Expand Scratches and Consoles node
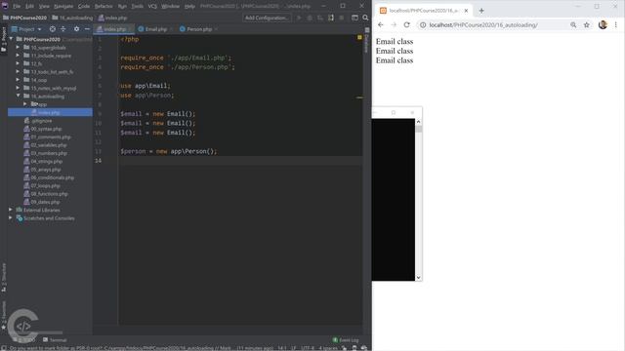 click(x=11, y=218)
